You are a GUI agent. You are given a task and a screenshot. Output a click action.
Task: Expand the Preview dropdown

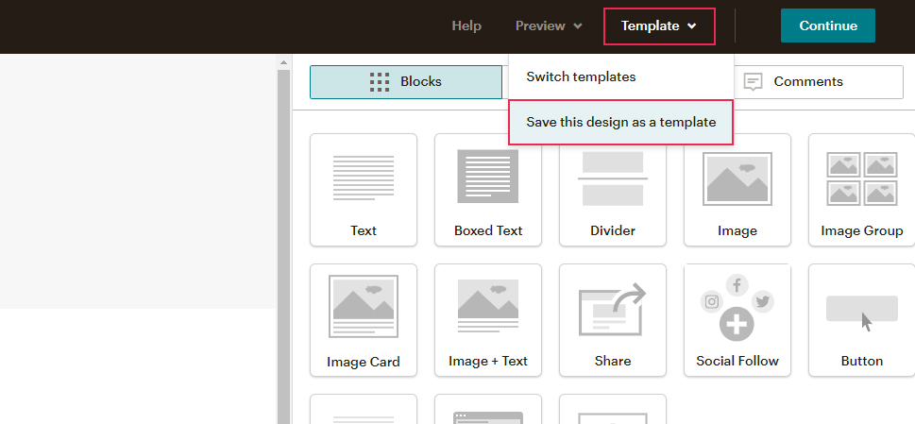tap(549, 26)
